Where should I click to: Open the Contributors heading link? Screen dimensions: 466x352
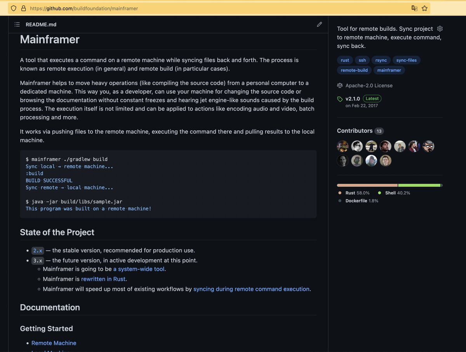click(x=355, y=131)
